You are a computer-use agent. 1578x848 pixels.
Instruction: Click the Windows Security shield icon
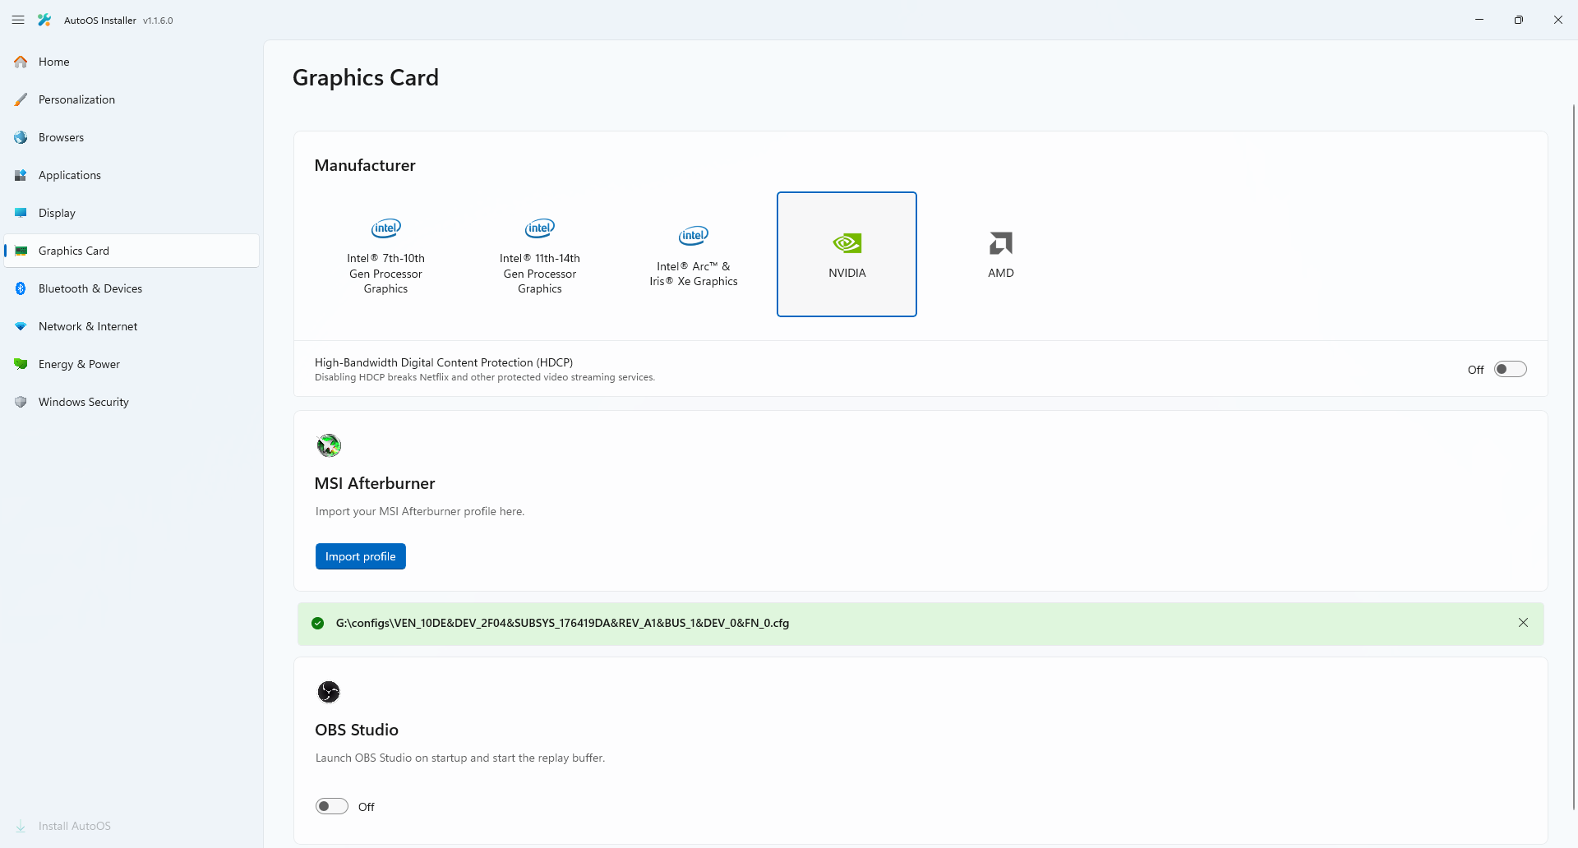click(x=21, y=402)
